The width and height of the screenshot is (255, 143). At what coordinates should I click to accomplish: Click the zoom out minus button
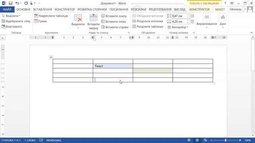coord(212,140)
